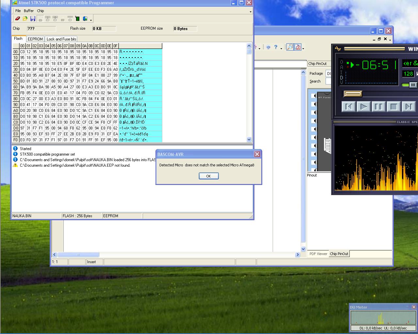
Task: Open the PDF viewer toolbar icon
Action: click(297, 47)
